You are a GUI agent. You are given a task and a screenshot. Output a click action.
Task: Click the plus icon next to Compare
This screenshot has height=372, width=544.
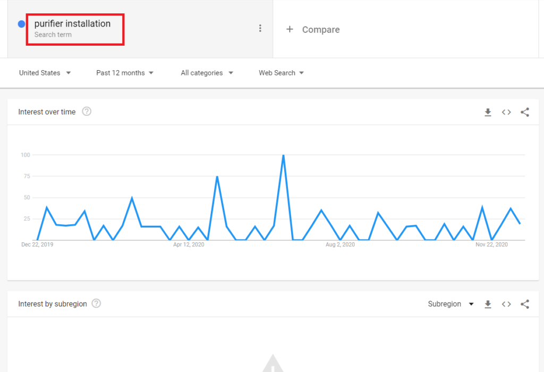pyautogui.click(x=290, y=29)
